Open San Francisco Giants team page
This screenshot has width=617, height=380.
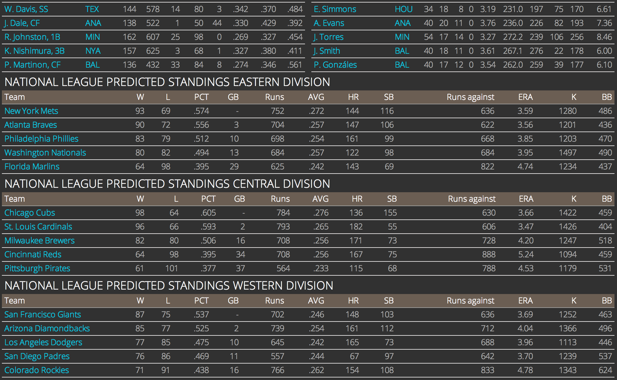point(43,315)
